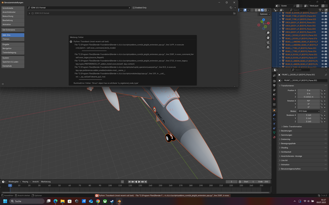Expand the Beziehungen panel

click(x=286, y=131)
